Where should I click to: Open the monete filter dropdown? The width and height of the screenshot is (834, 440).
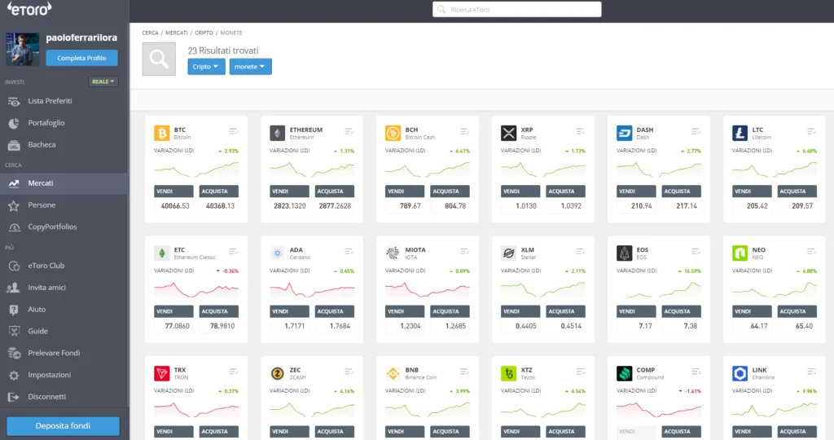[251, 67]
